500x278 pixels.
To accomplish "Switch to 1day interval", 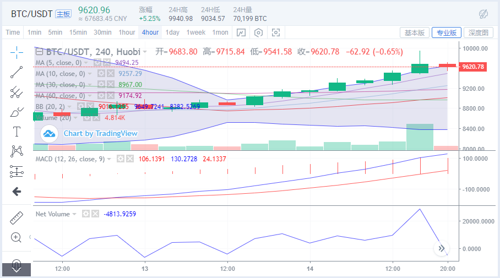I will pyautogui.click(x=172, y=32).
